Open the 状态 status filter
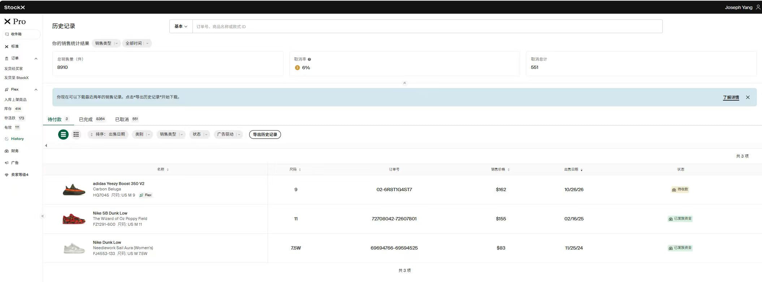This screenshot has height=282, width=762. (x=200, y=134)
